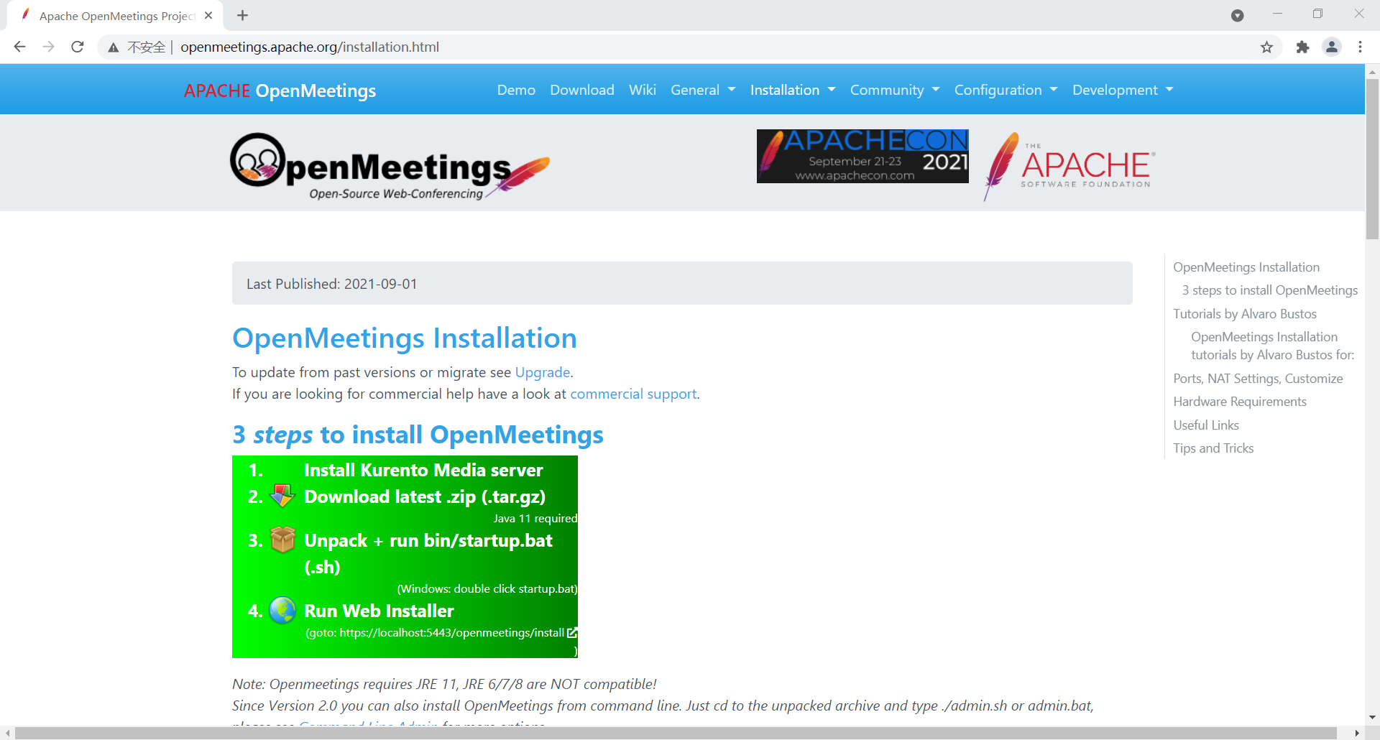Click the download icon in step 2

pyautogui.click(x=282, y=495)
